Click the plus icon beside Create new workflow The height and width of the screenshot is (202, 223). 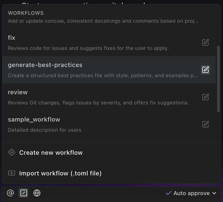click(12, 152)
